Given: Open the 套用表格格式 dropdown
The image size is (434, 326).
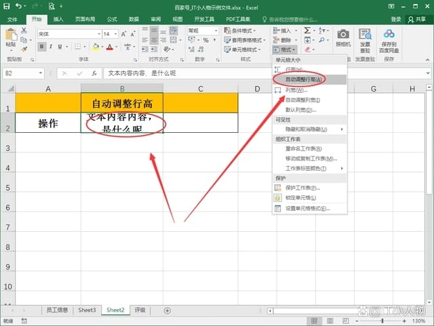Looking at the screenshot, I should (245, 40).
